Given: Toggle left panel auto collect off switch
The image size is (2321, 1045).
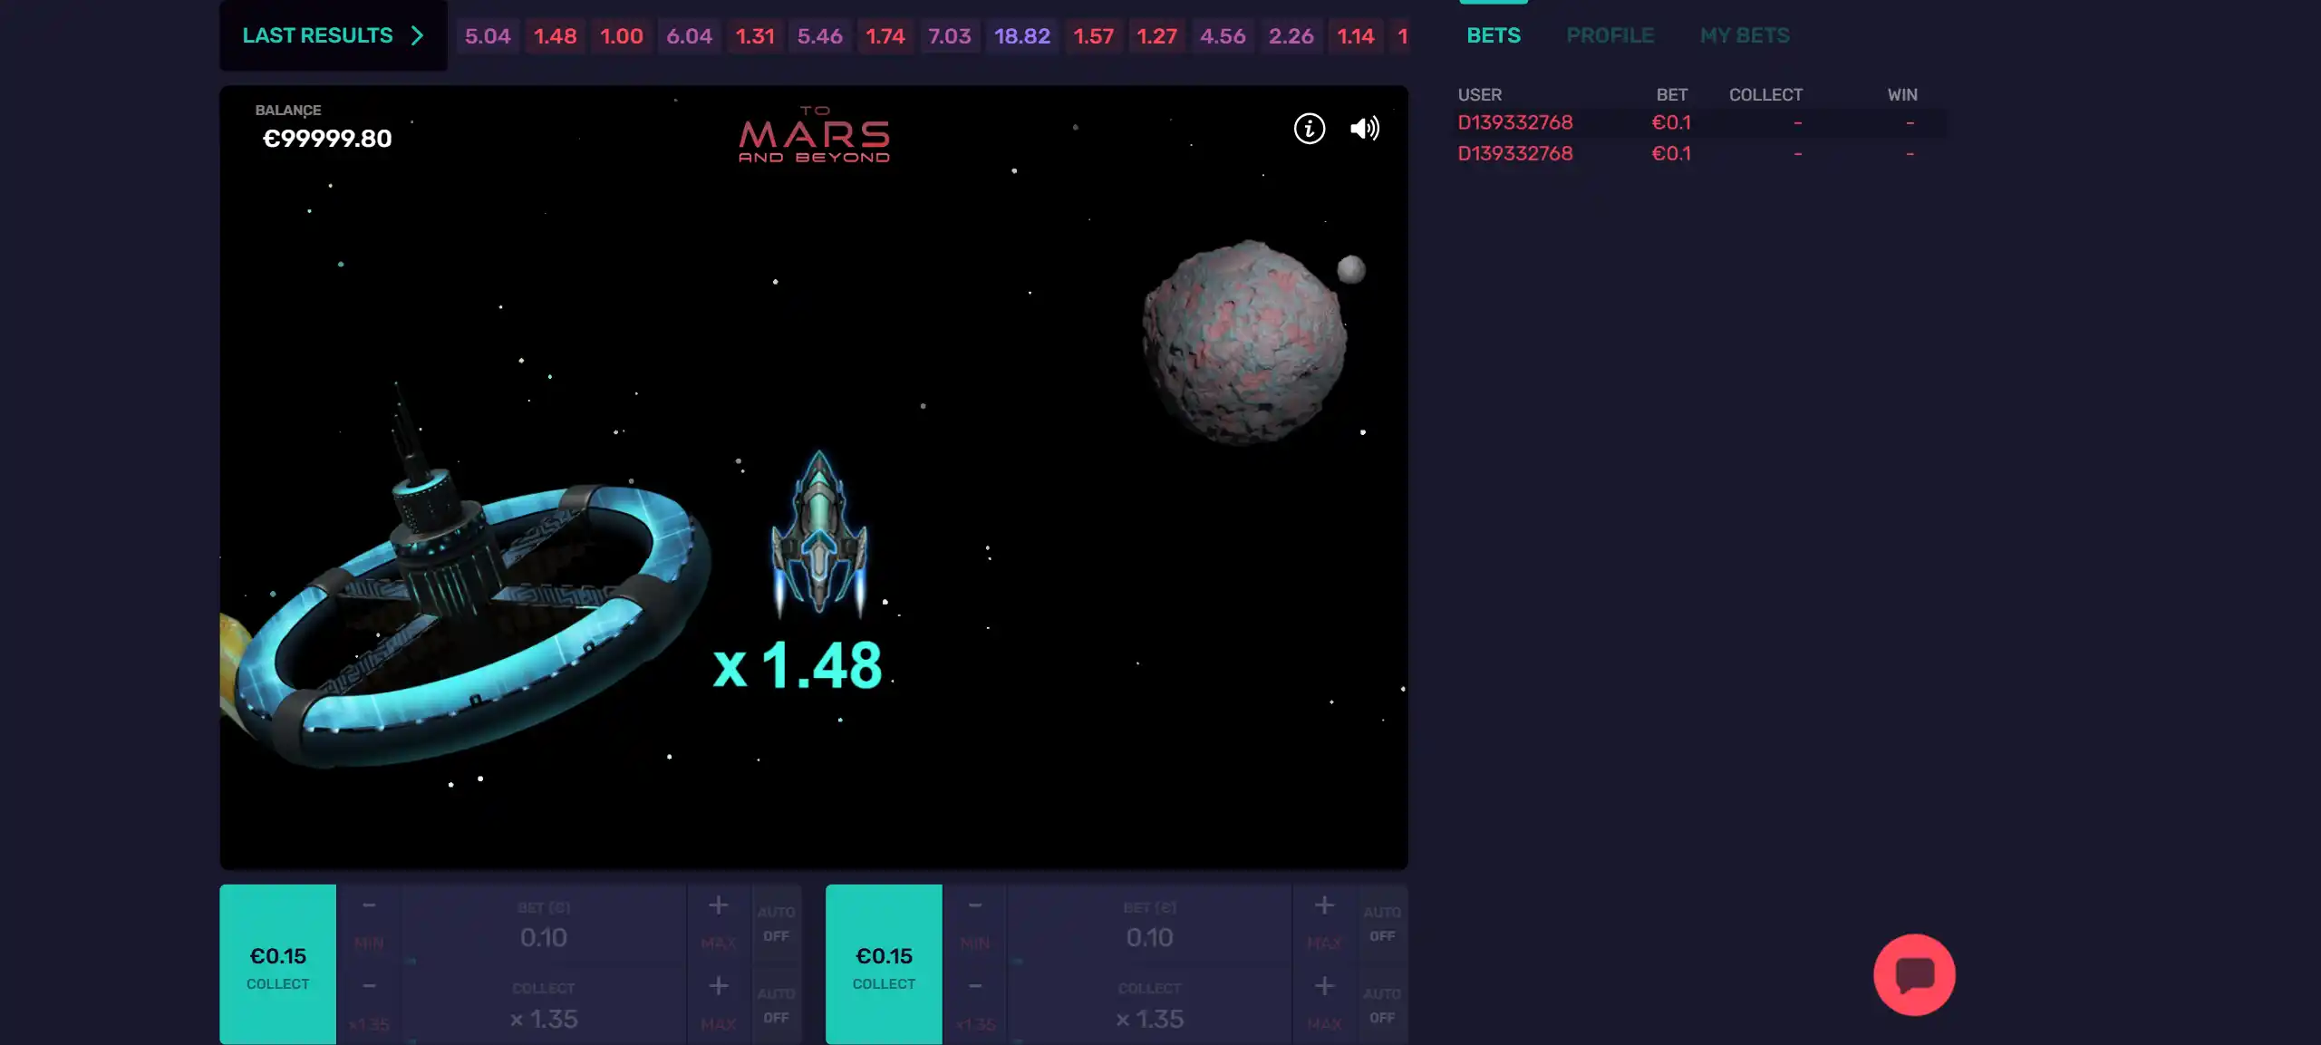Looking at the screenshot, I should coord(776,1005).
